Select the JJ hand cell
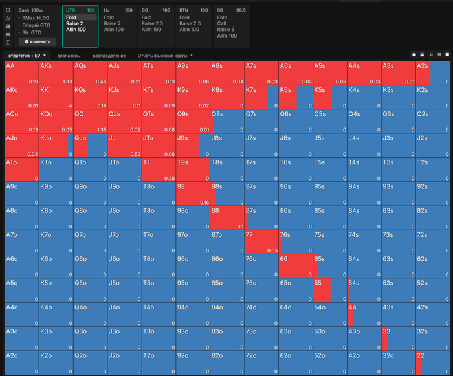 124,146
